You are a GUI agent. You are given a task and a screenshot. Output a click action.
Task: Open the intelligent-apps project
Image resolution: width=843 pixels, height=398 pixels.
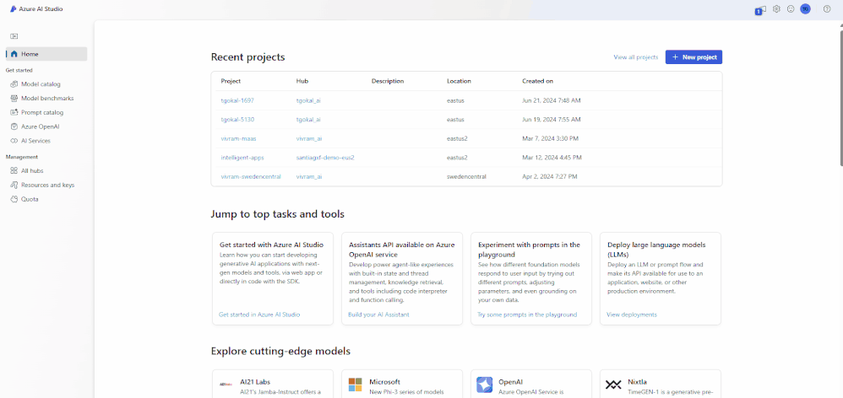tap(242, 158)
